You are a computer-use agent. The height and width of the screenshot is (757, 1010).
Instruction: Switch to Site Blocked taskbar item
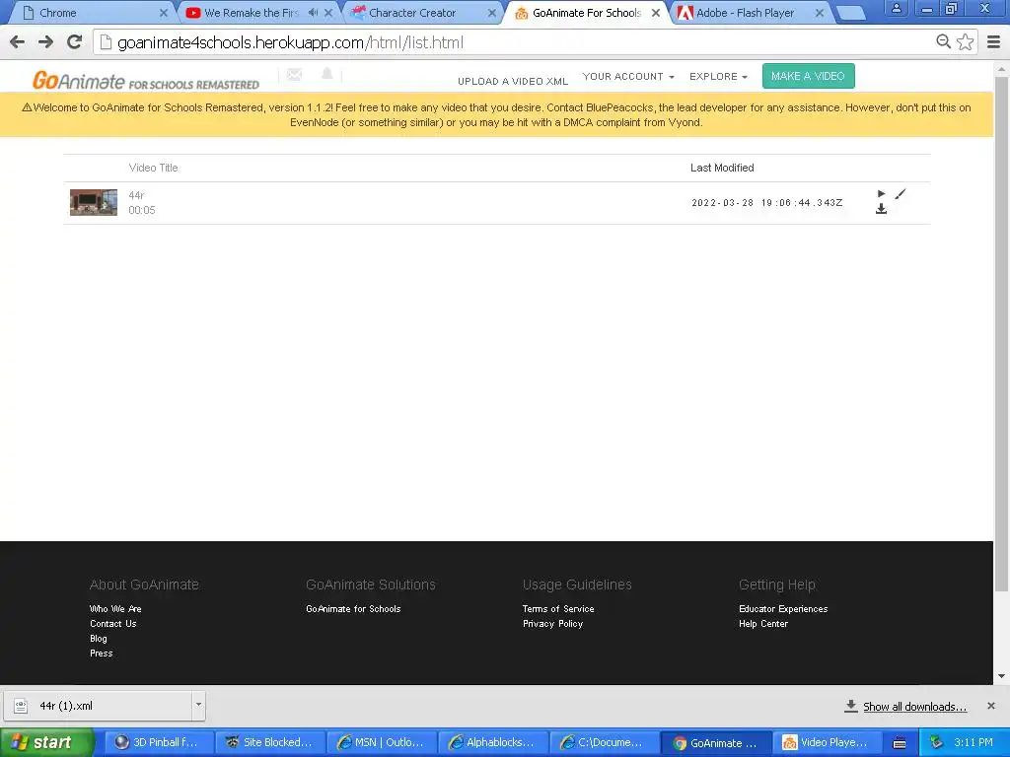(x=268, y=742)
